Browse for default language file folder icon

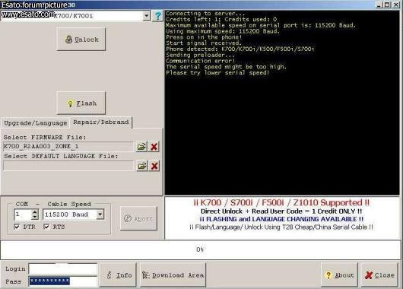(142, 166)
